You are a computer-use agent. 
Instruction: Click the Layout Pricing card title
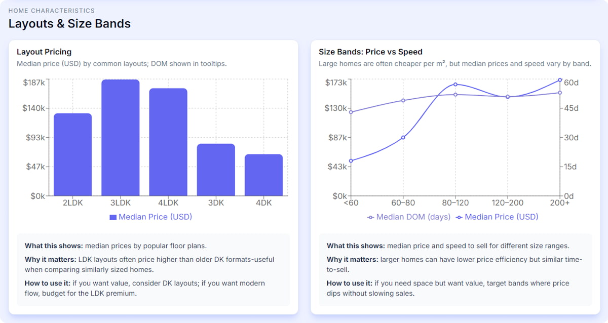tap(44, 52)
